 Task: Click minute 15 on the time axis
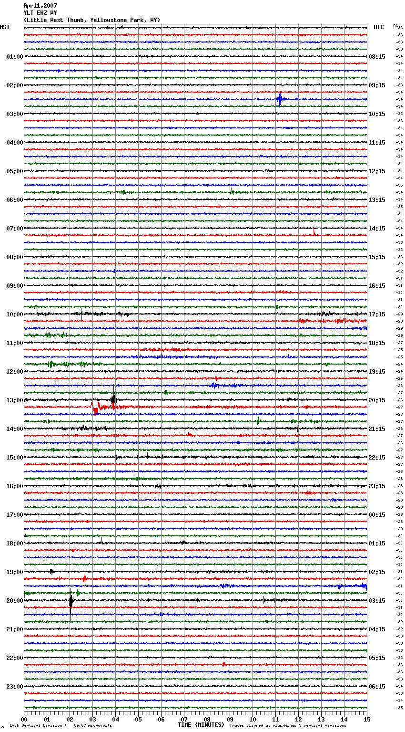tap(367, 719)
